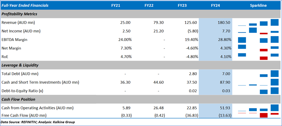Click the Revenue sparkline chart
The width and height of the screenshot is (282, 126).
[x=258, y=23]
